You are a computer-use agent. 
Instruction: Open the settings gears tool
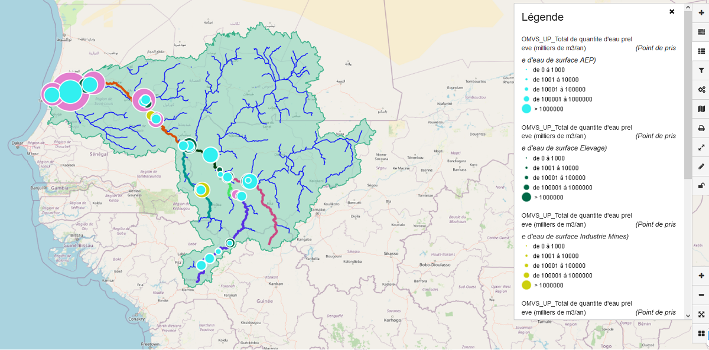click(701, 90)
